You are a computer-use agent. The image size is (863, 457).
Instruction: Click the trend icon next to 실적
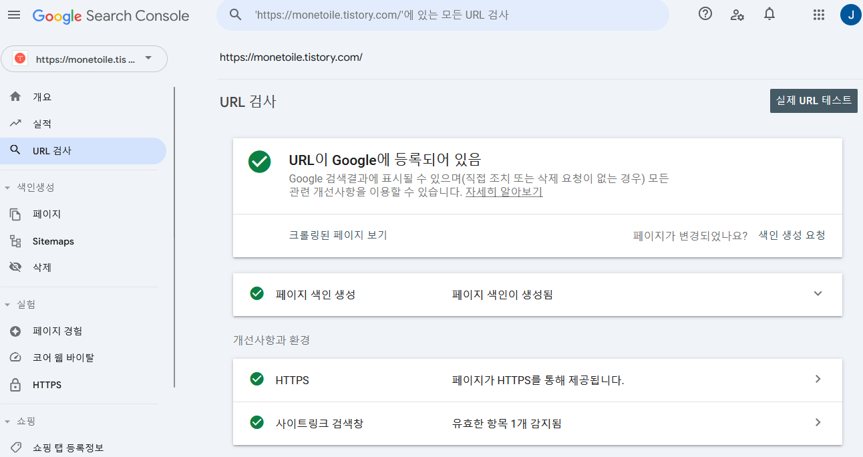[15, 124]
